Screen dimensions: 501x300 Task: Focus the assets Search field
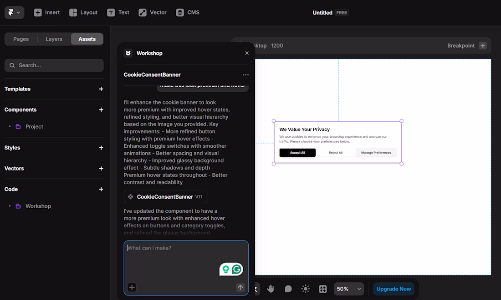[x=54, y=65]
